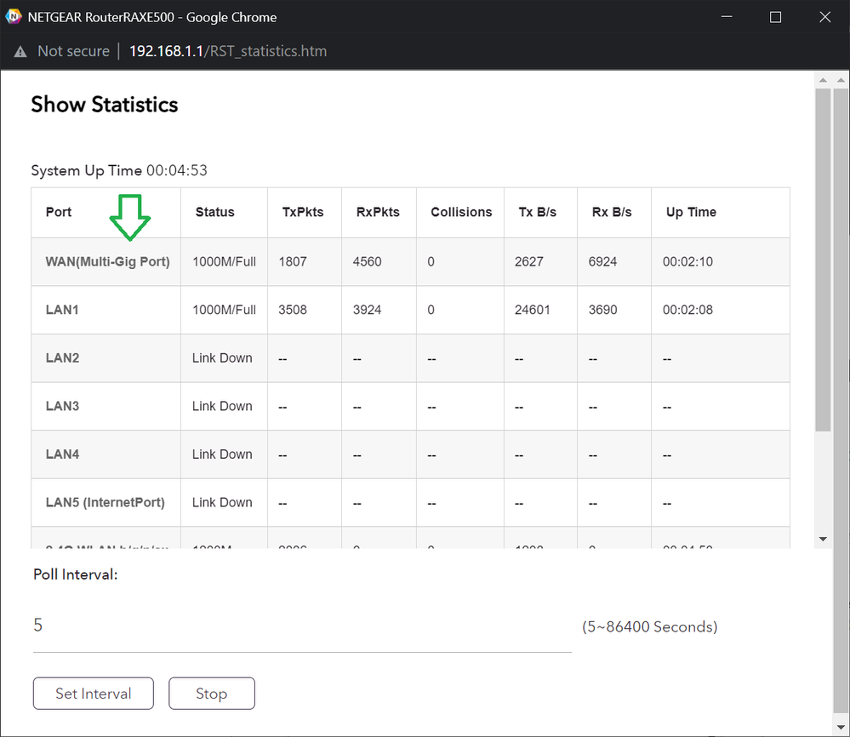The height and width of the screenshot is (737, 850).
Task: Focus the Poll Interval input field
Action: pos(302,626)
